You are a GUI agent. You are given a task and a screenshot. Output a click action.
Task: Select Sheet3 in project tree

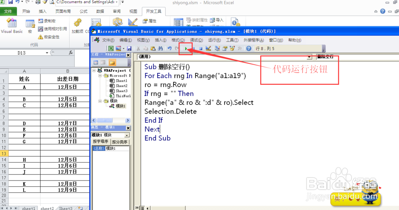coord(121,91)
